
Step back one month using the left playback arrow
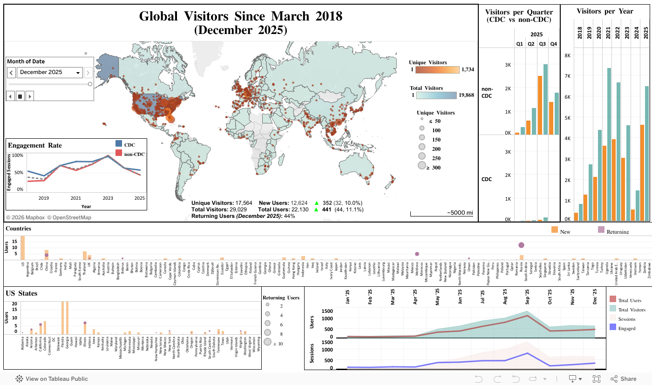pos(10,96)
